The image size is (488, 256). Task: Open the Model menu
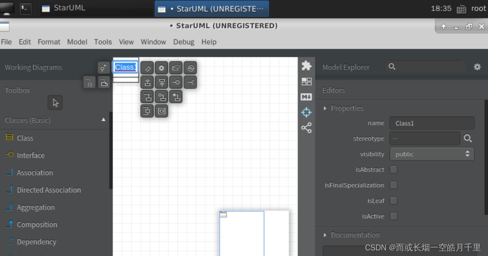pos(77,42)
